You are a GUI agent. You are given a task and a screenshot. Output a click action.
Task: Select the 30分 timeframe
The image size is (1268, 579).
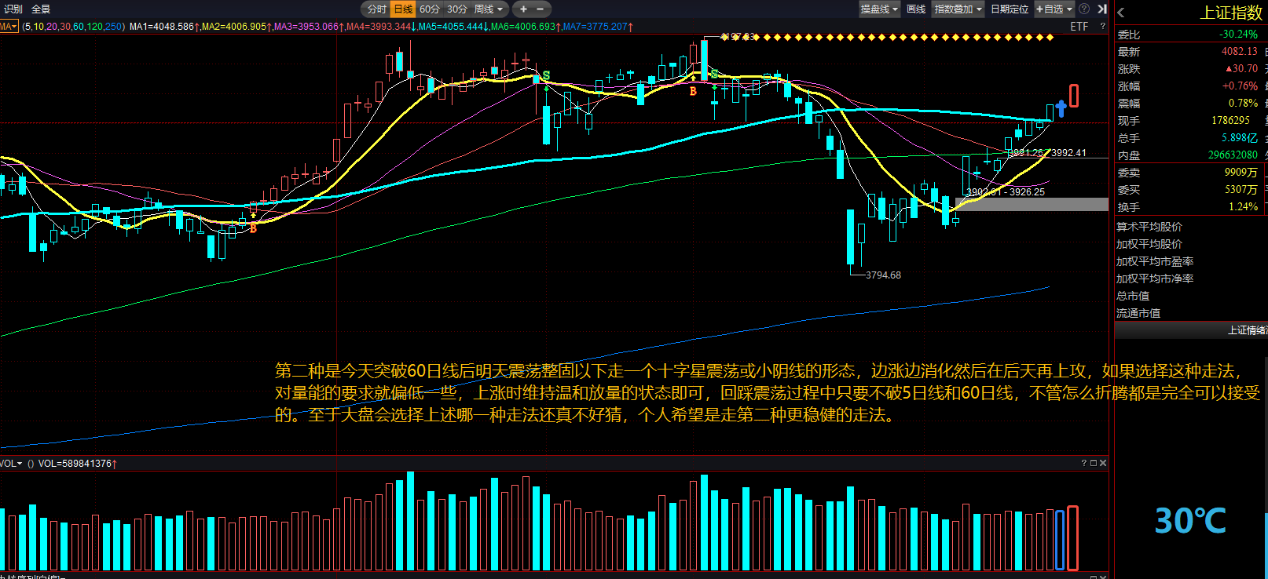tap(456, 9)
